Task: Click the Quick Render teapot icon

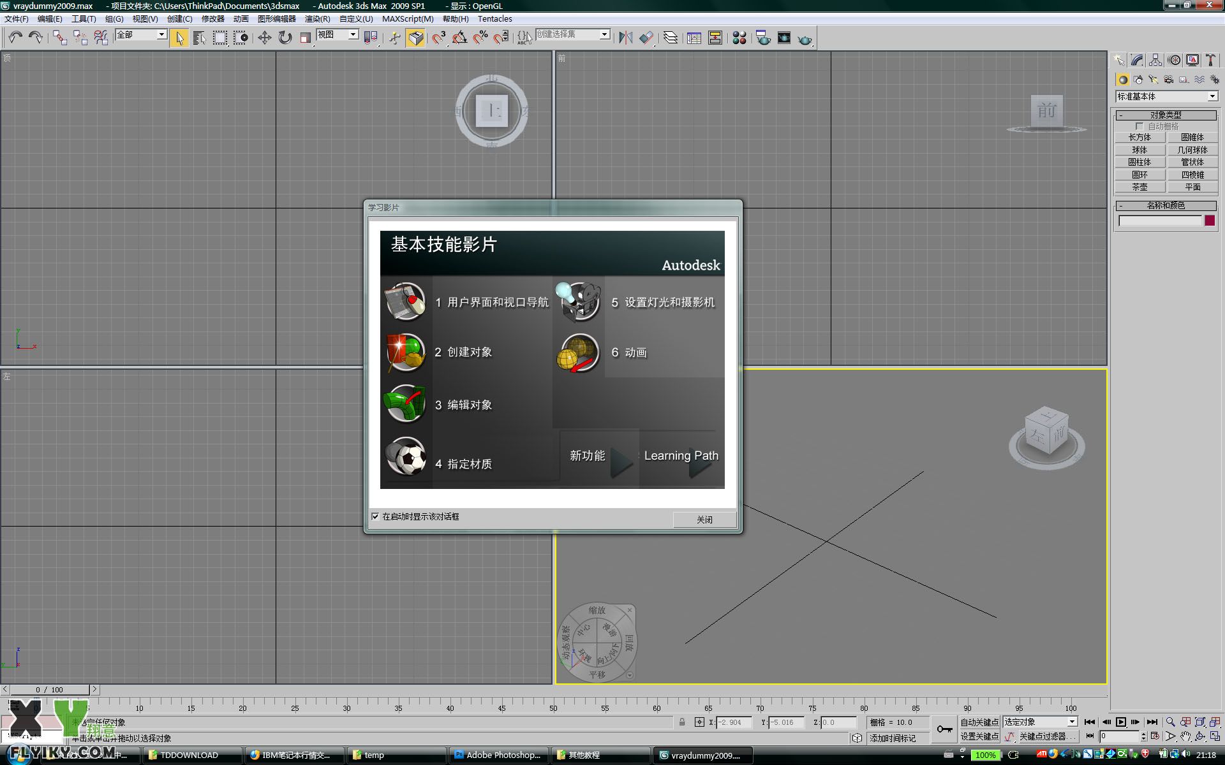Action: click(805, 39)
